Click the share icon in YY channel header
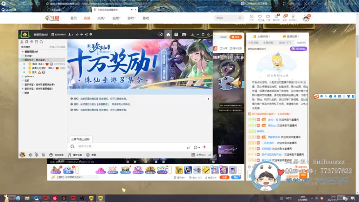The width and height of the screenshot is (359, 202). (86, 35)
